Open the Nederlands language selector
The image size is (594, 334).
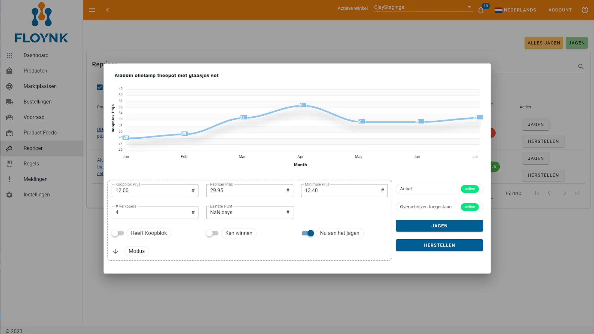[516, 10]
